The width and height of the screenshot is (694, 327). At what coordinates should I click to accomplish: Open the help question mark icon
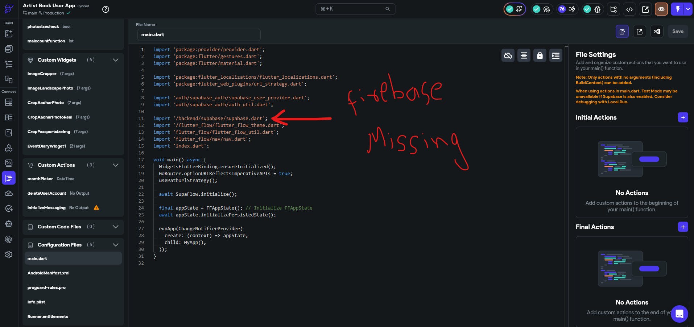pyautogui.click(x=106, y=9)
